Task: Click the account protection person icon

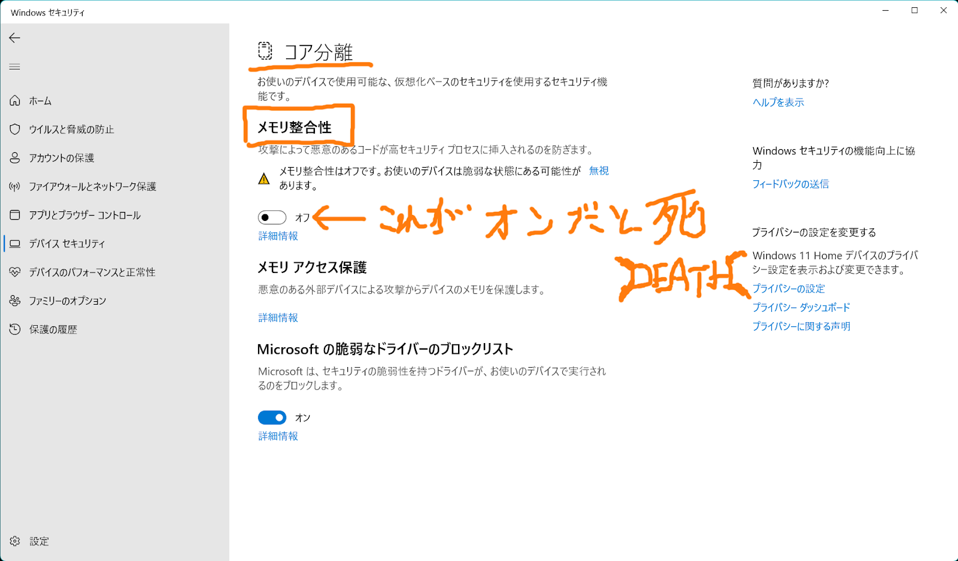Action: point(15,157)
